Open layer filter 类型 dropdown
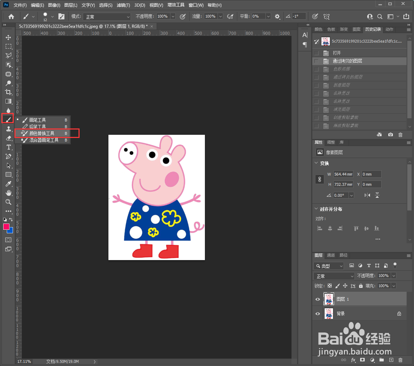Image resolution: width=414 pixels, height=366 pixels. pos(329,266)
